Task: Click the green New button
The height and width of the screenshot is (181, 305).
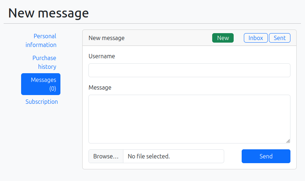Action: [223, 38]
